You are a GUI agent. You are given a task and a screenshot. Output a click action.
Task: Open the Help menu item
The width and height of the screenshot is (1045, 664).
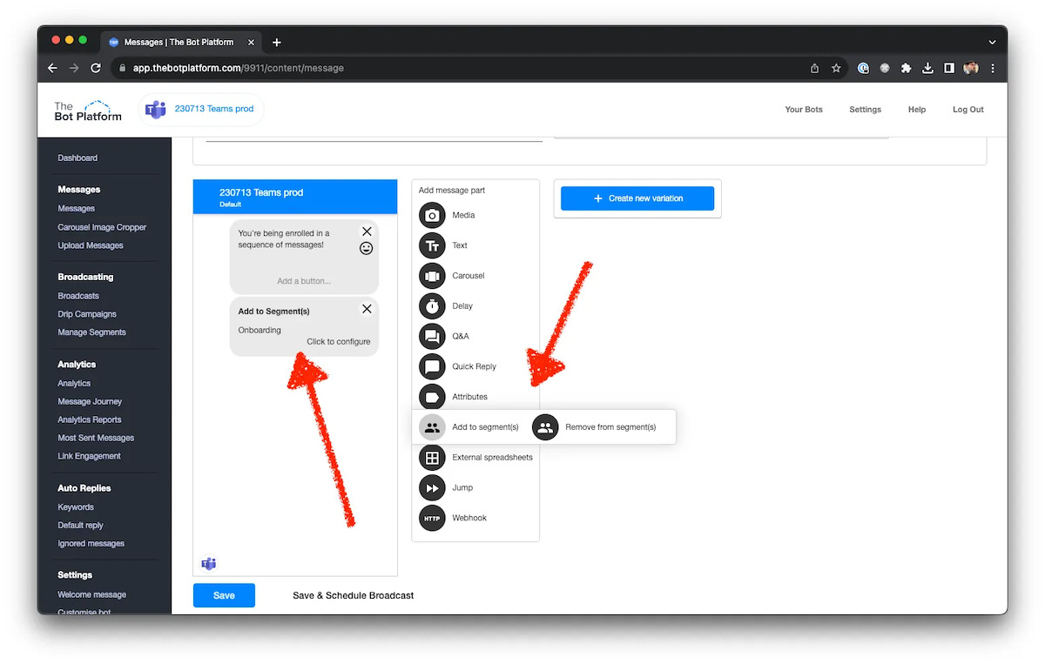point(917,110)
